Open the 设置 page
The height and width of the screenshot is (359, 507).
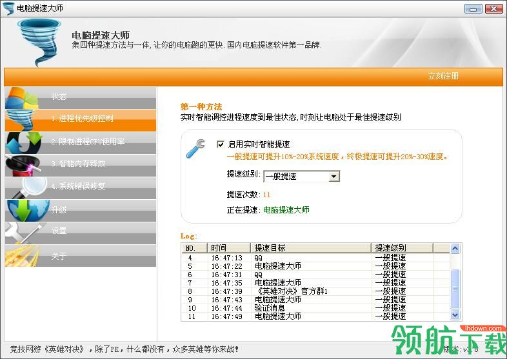point(81,233)
